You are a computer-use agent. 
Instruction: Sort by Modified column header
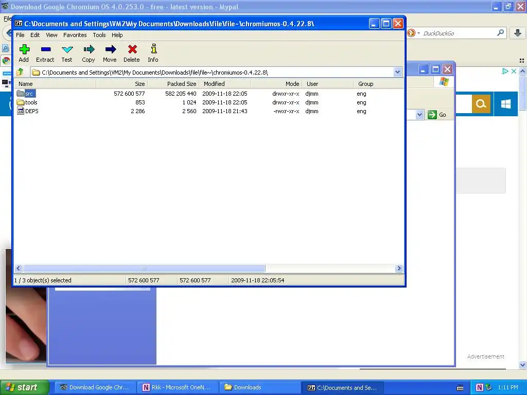(x=225, y=84)
